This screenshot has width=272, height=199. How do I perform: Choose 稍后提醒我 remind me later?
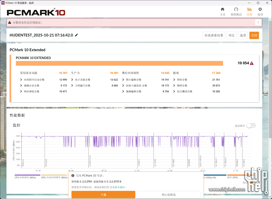point(168,195)
